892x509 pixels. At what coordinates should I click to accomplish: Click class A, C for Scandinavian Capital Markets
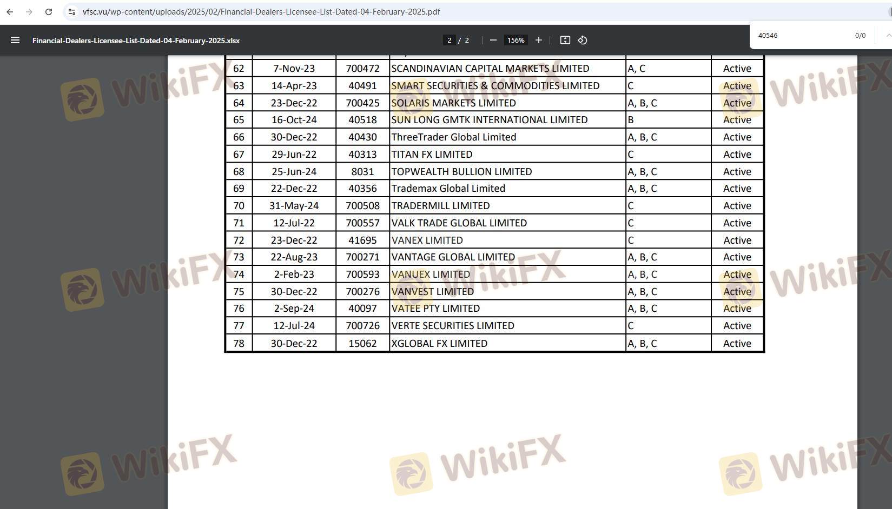click(636, 69)
